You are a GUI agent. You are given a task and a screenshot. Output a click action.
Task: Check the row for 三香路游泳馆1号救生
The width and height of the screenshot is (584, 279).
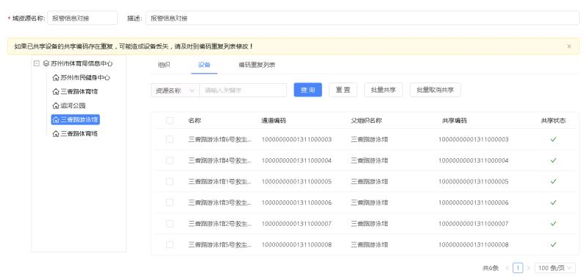tap(169, 181)
